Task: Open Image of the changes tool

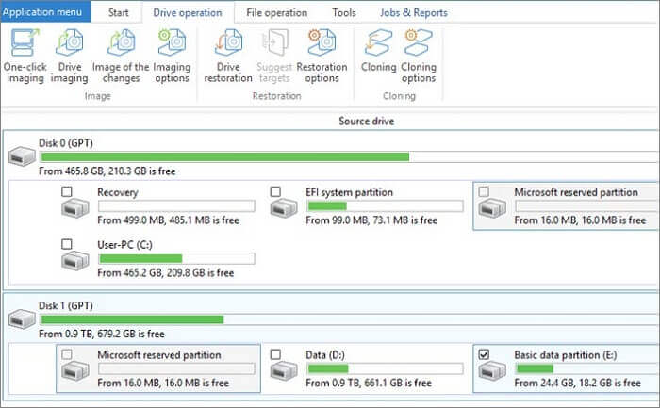Action: 121,45
